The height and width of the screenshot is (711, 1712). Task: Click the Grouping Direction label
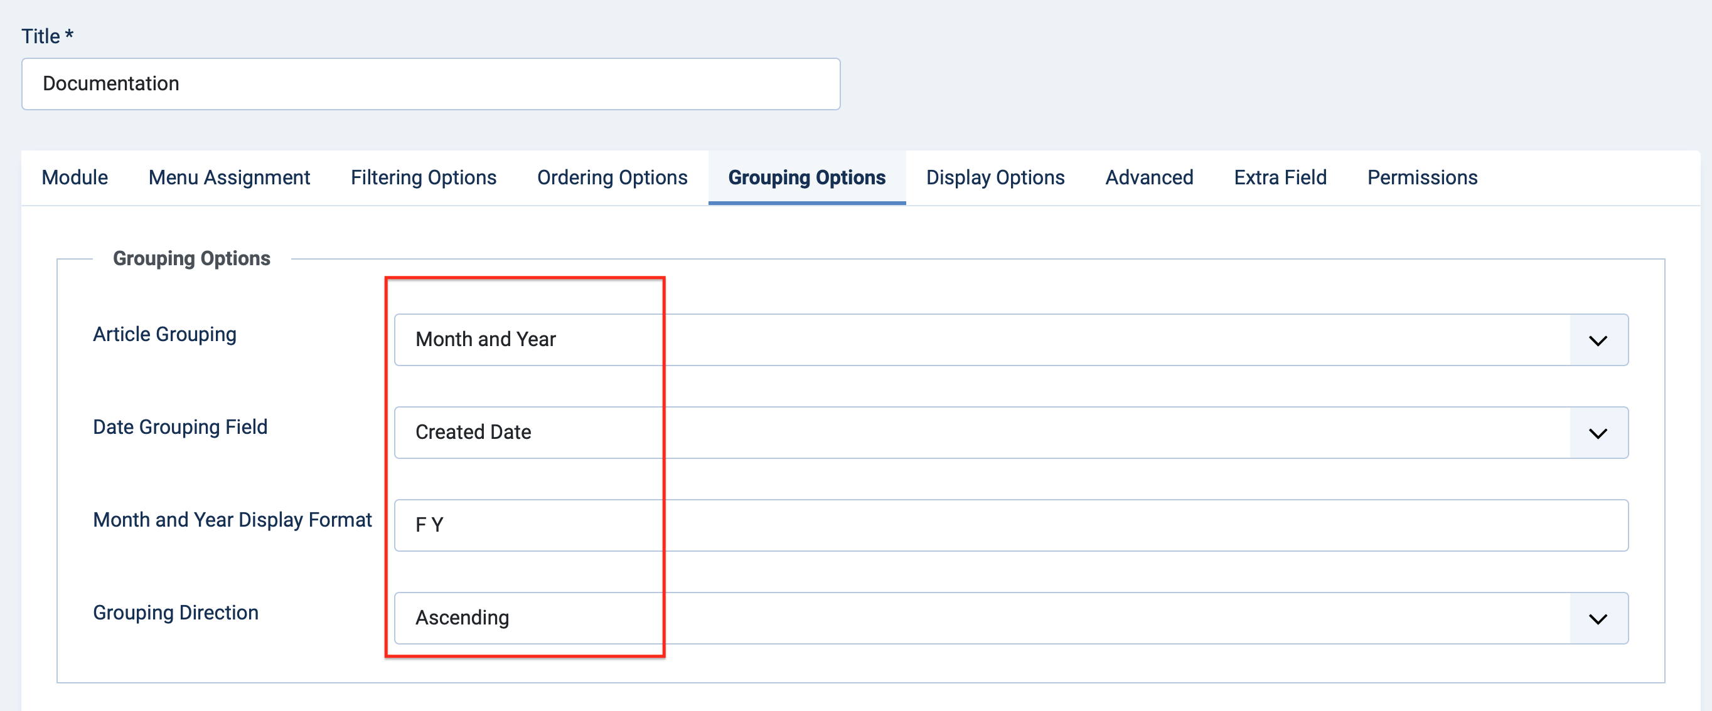[176, 612]
